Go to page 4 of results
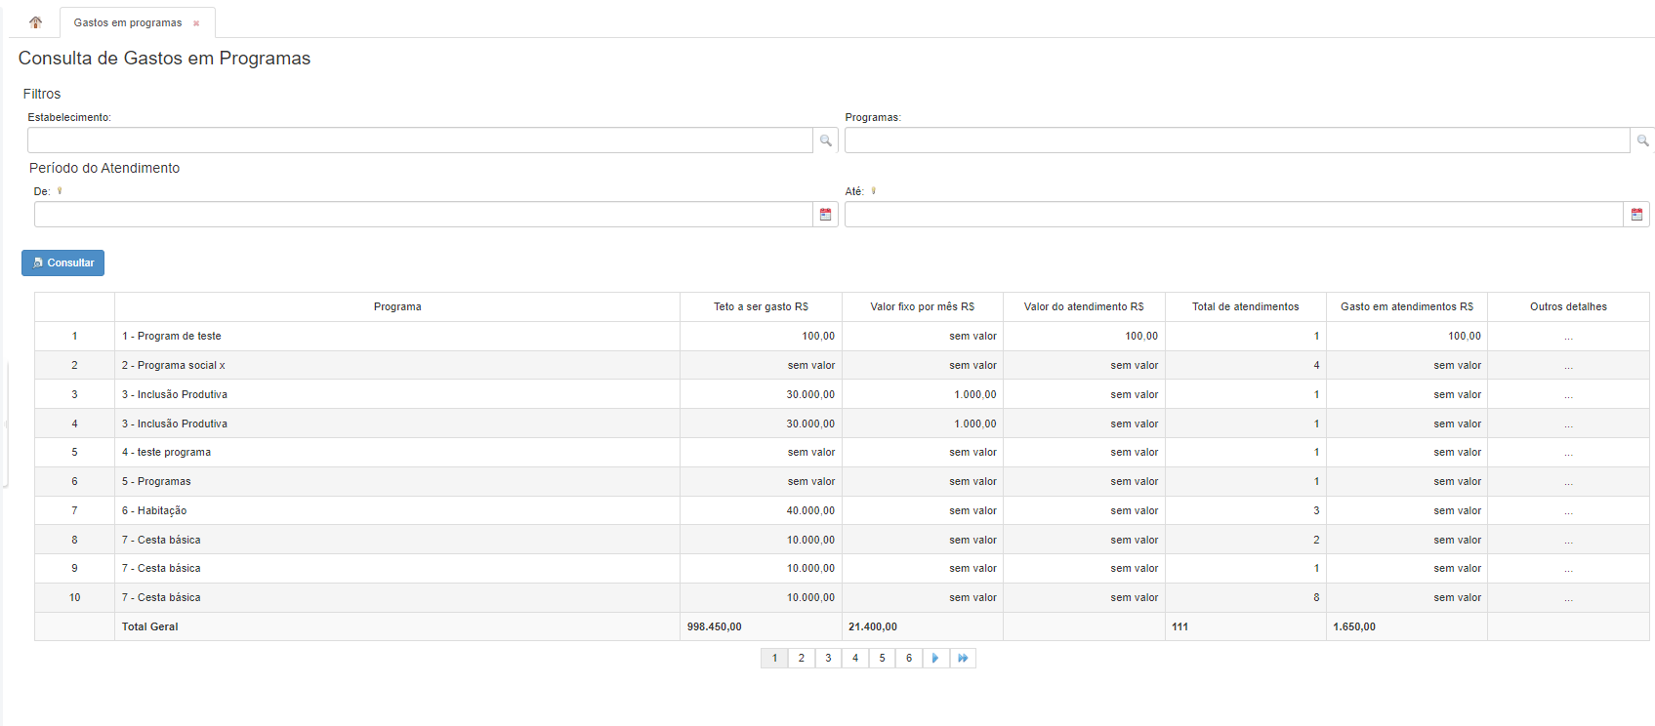The width and height of the screenshot is (1655, 726). click(x=855, y=658)
